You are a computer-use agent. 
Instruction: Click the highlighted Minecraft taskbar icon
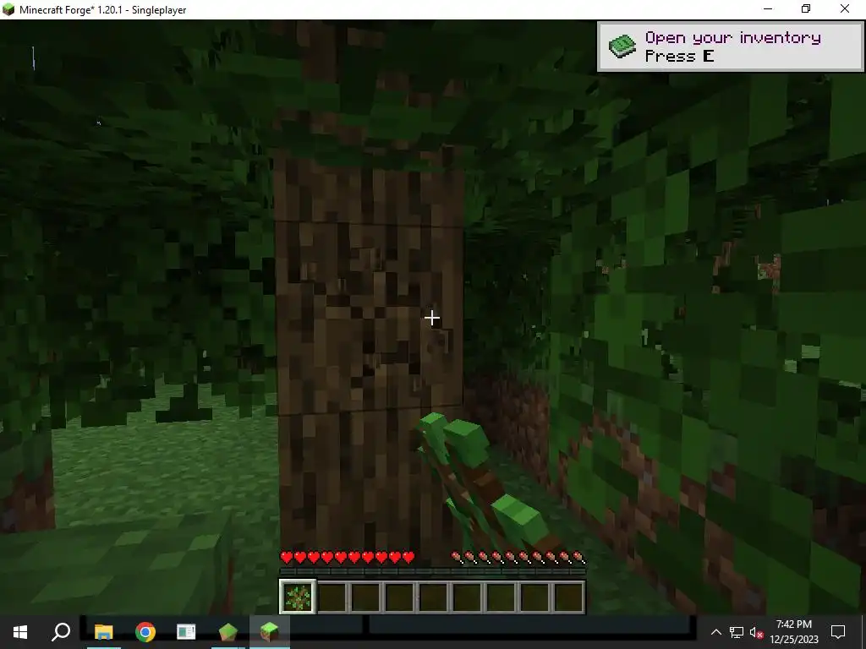(269, 632)
